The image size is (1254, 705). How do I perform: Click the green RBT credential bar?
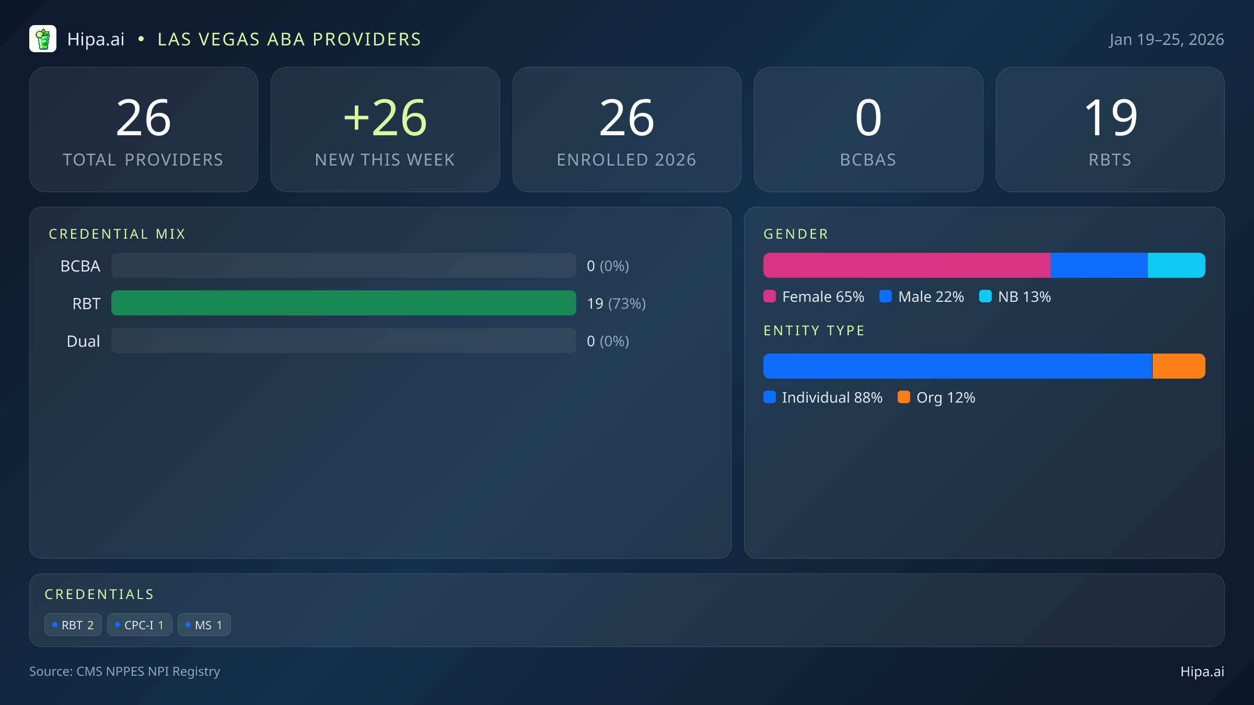point(344,303)
